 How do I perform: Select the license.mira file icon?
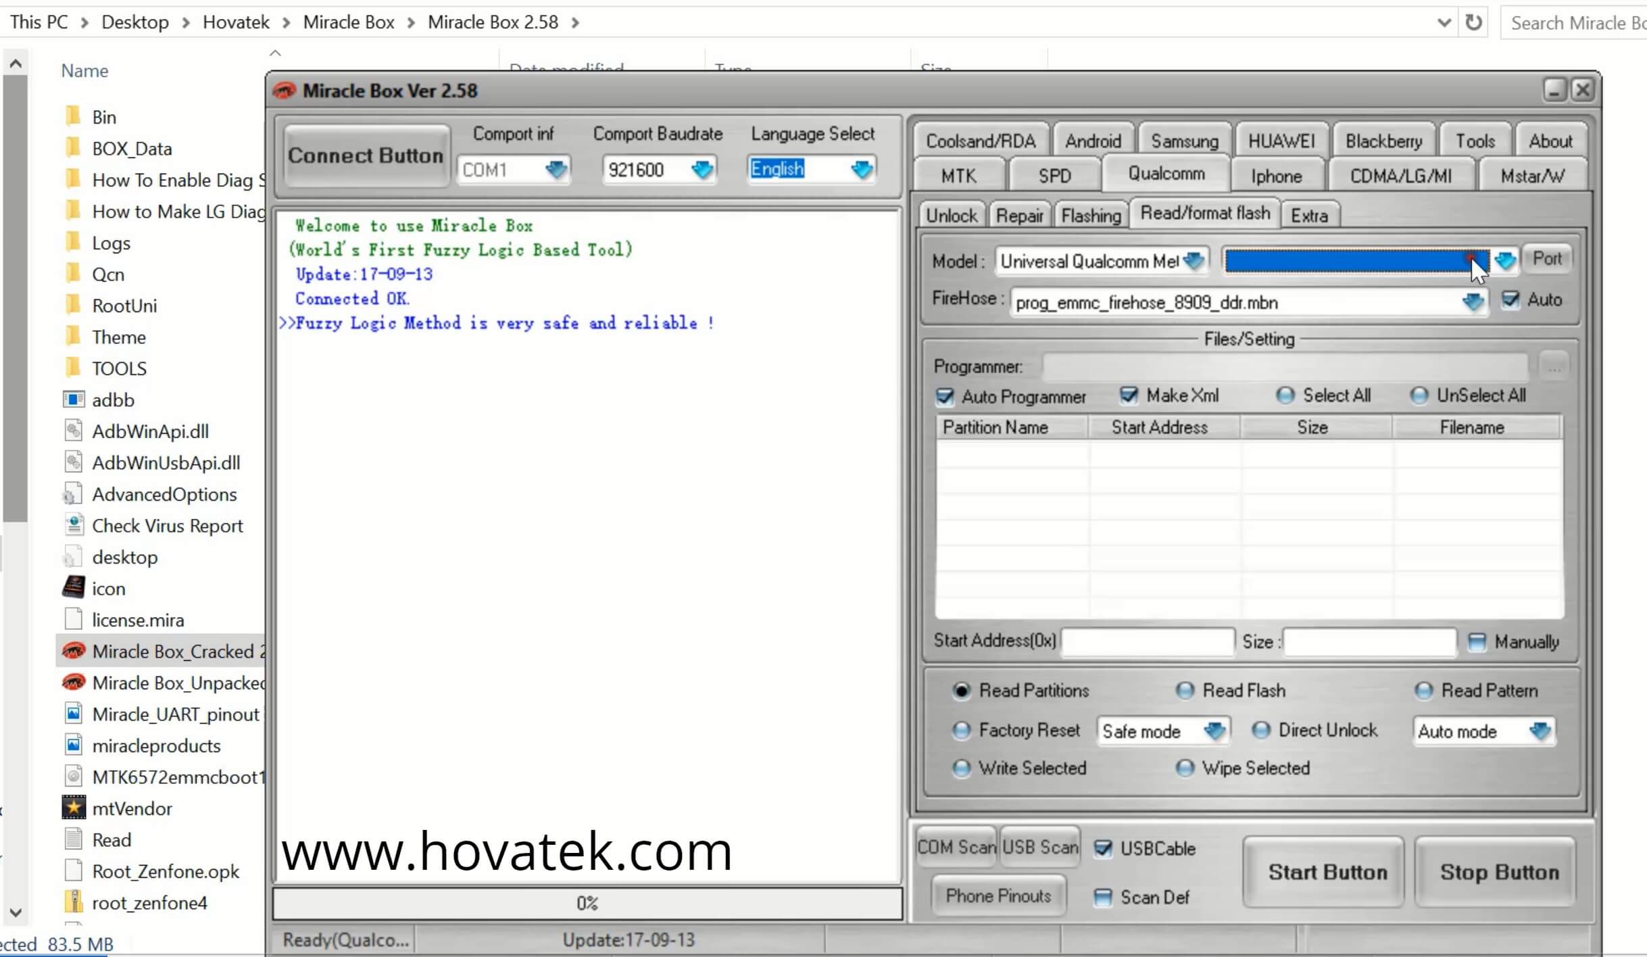[x=73, y=619]
